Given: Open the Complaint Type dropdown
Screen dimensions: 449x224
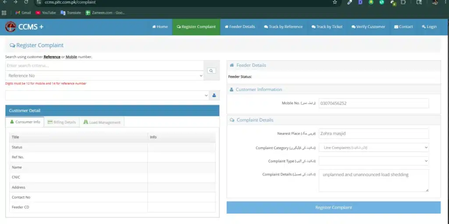Looking at the screenshot, I should (x=374, y=161).
